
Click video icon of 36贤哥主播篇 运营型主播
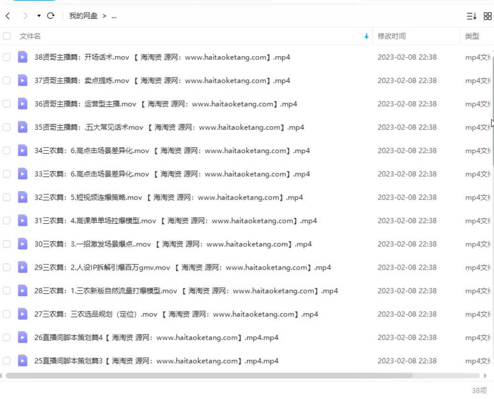coord(22,104)
